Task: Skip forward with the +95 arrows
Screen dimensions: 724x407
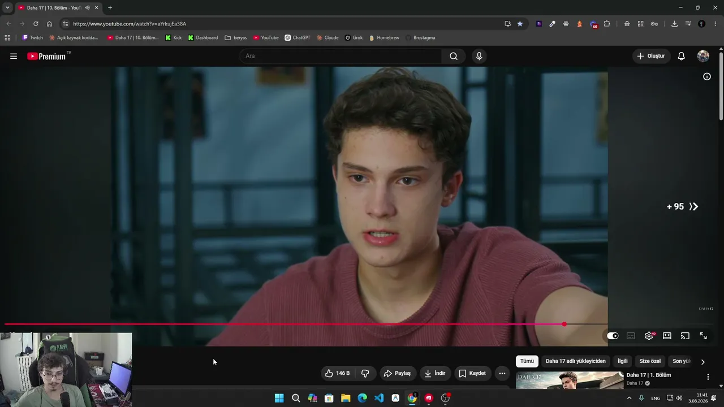Action: [x=683, y=207]
